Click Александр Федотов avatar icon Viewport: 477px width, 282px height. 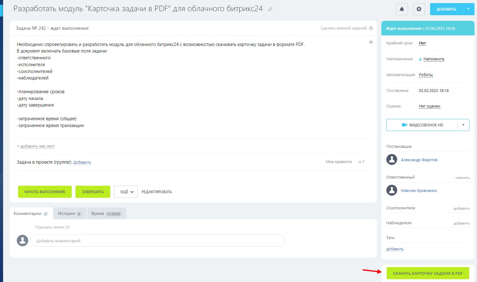tap(392, 160)
